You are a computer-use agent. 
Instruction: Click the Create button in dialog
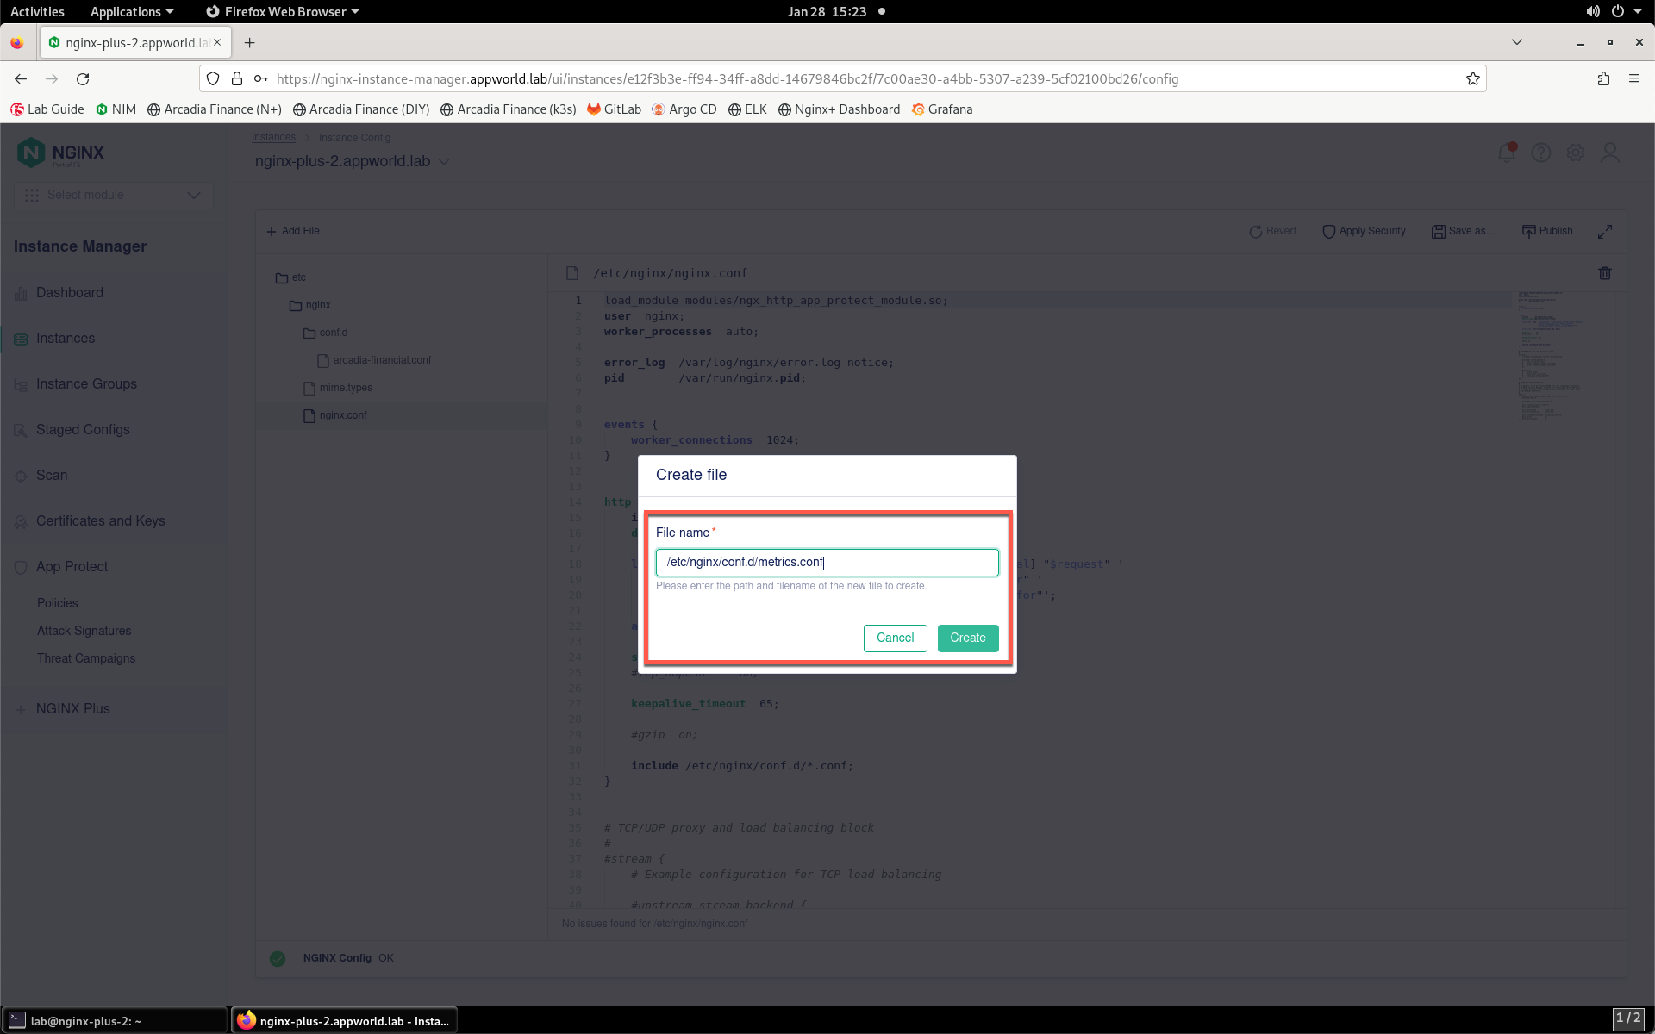967,638
